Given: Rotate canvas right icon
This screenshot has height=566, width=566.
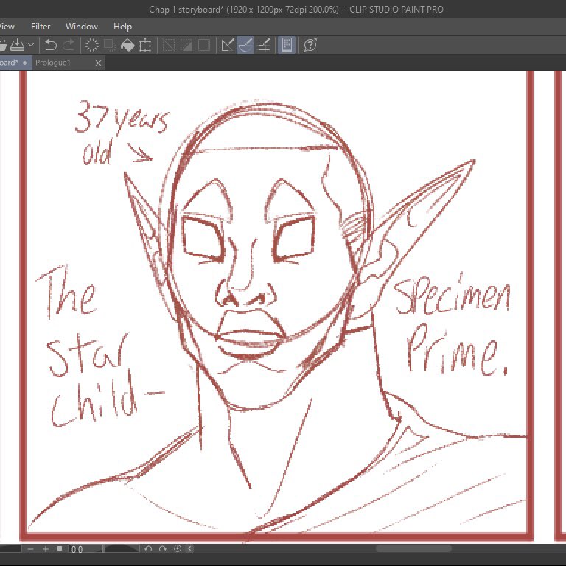Looking at the screenshot, I should [163, 548].
